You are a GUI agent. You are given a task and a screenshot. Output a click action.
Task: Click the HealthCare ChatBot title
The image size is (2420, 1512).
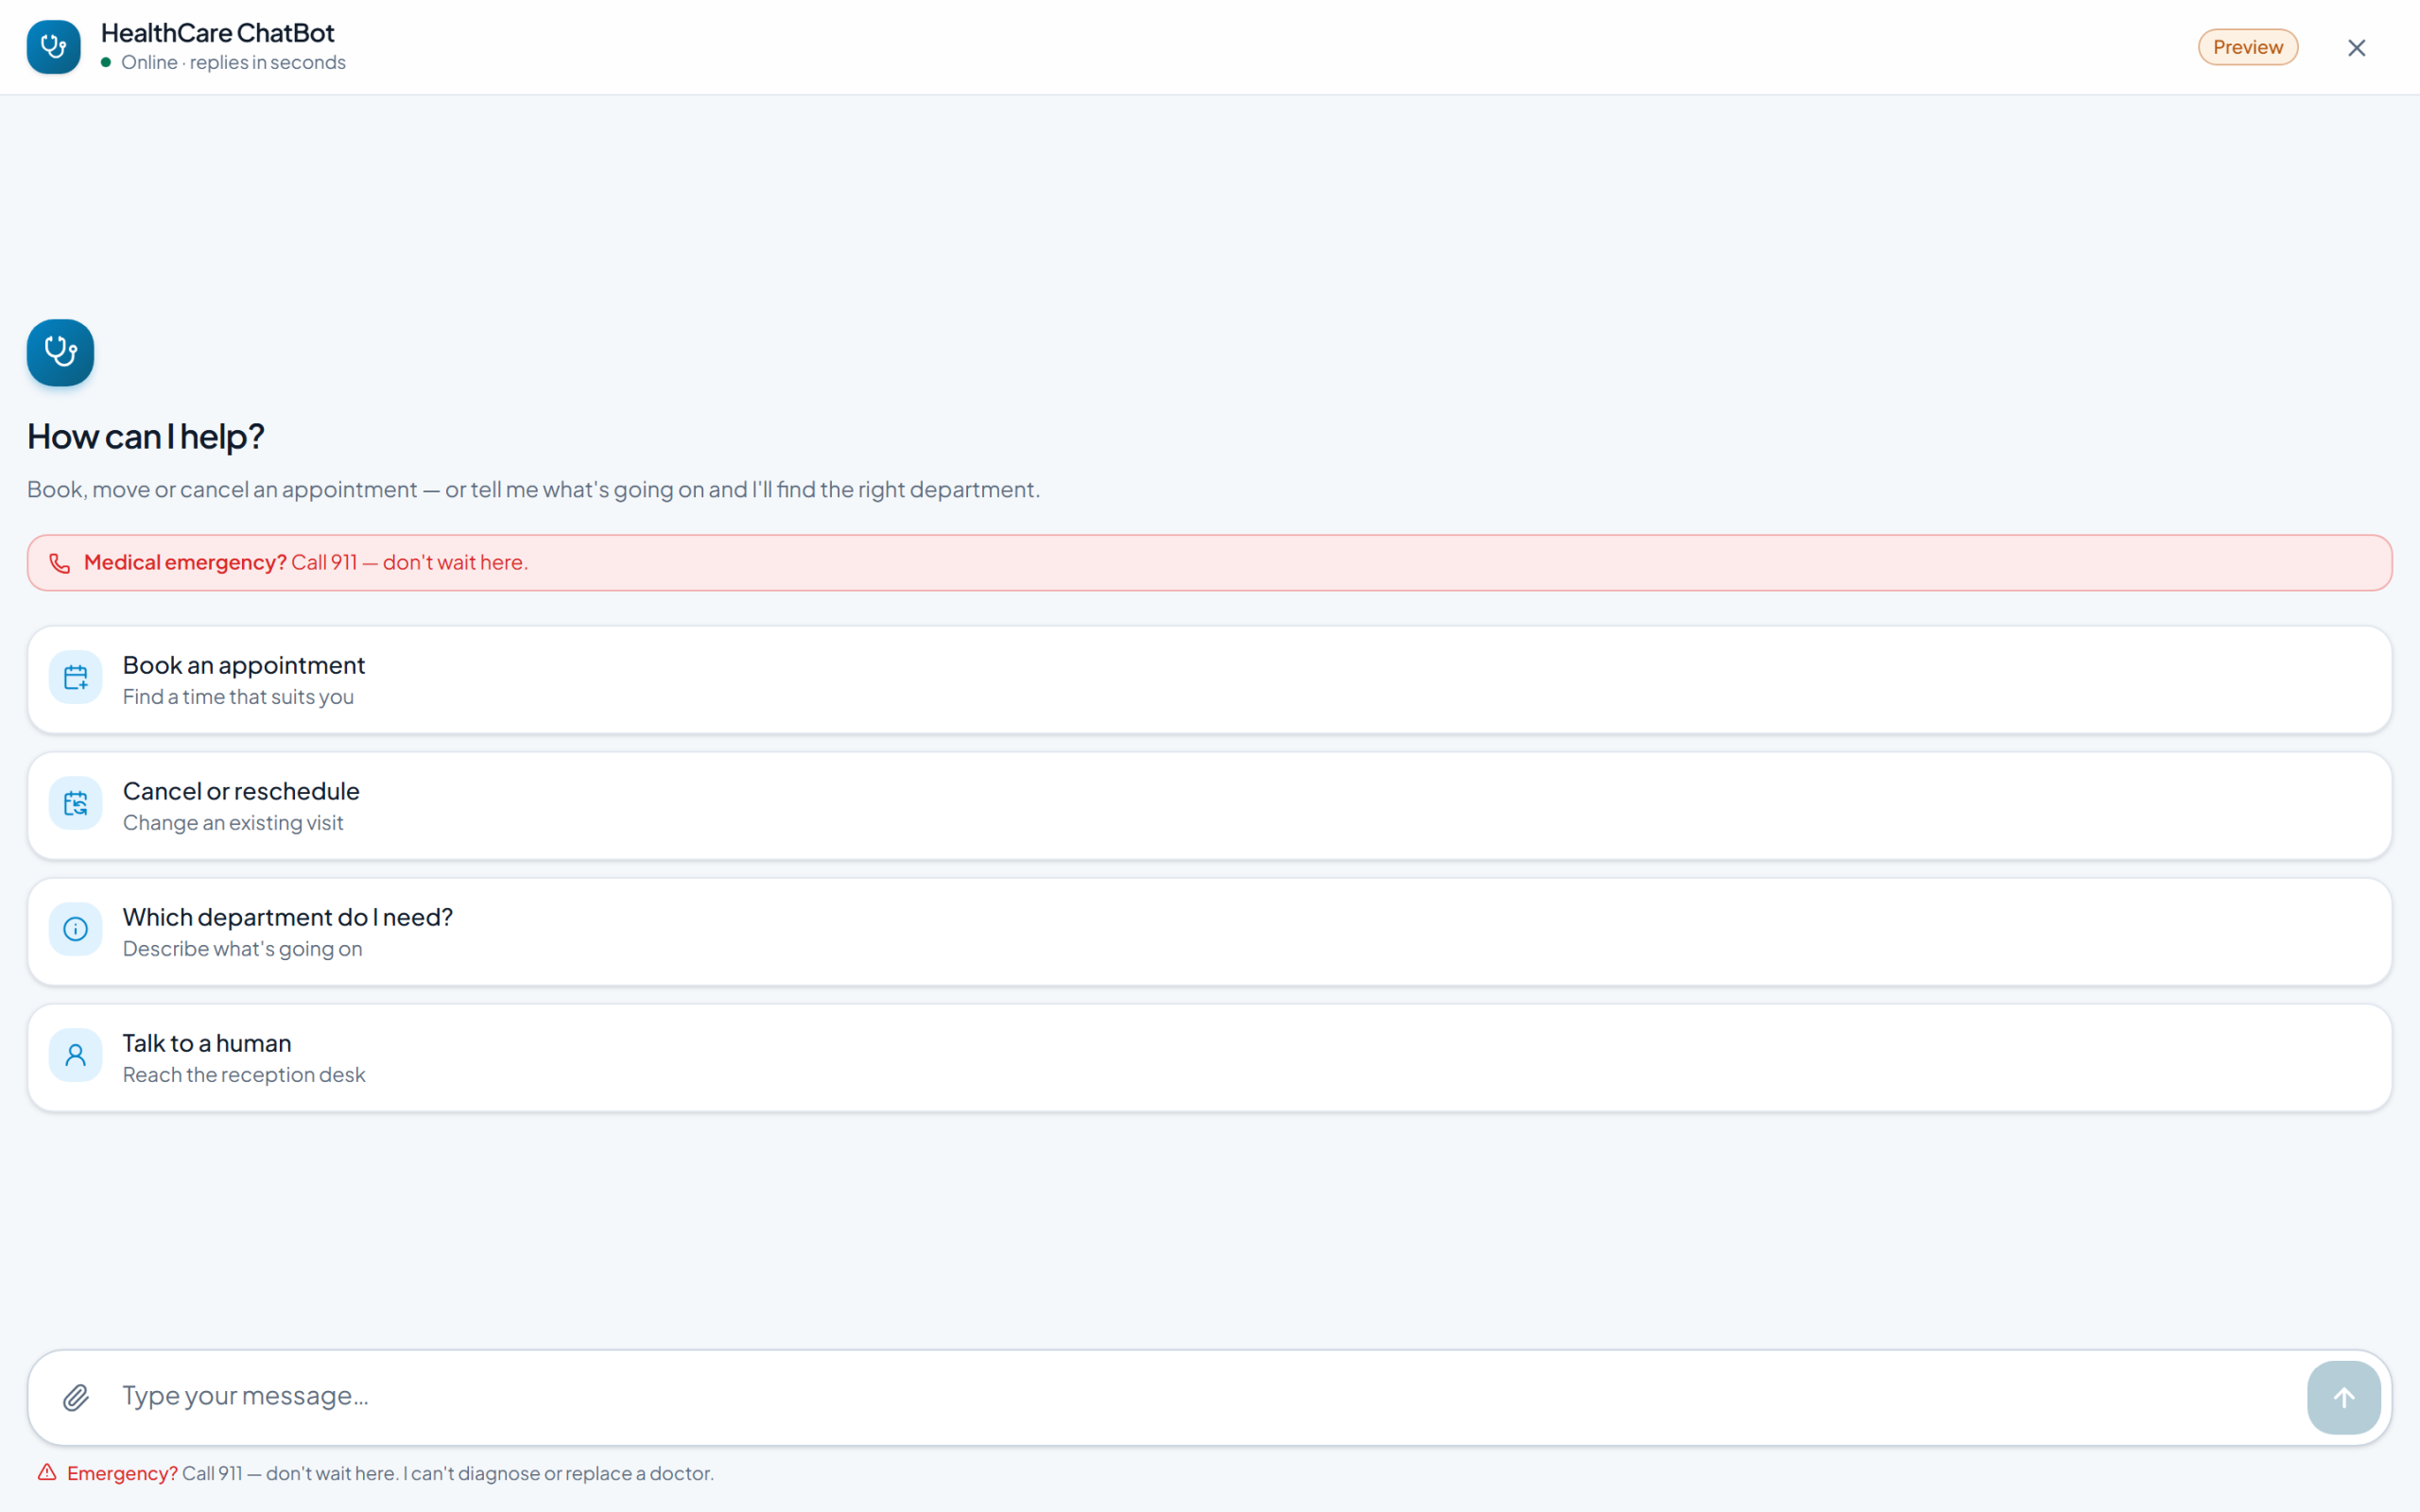click(217, 33)
